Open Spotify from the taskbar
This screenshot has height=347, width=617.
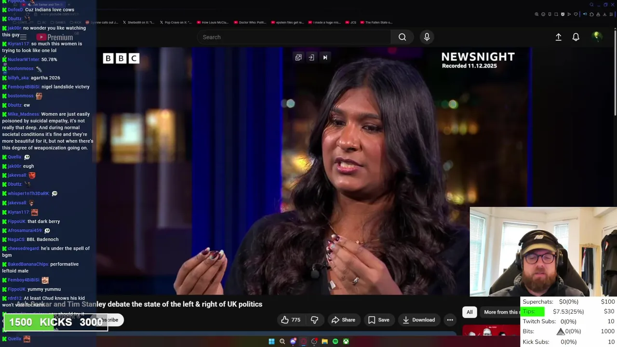(x=335, y=341)
